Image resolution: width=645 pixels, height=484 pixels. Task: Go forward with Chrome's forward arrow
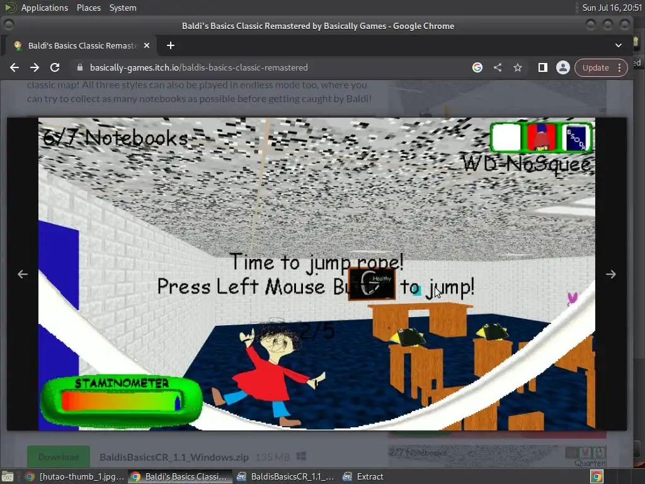tap(35, 67)
